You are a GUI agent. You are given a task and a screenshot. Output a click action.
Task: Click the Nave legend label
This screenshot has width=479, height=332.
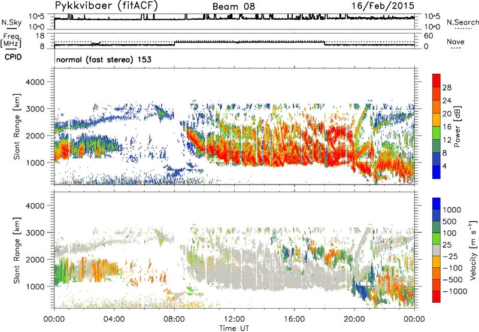[x=456, y=41]
